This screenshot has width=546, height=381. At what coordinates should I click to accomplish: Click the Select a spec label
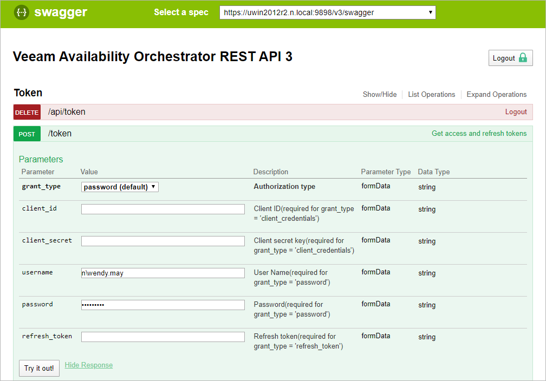[181, 12]
